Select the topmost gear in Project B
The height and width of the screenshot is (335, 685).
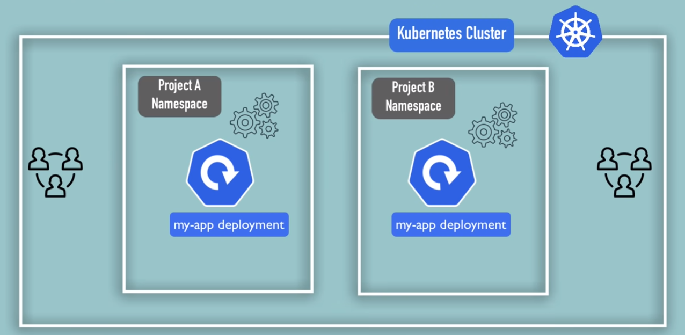click(504, 115)
